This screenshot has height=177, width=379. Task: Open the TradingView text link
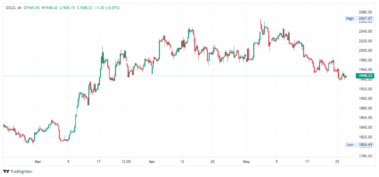(x=21, y=171)
